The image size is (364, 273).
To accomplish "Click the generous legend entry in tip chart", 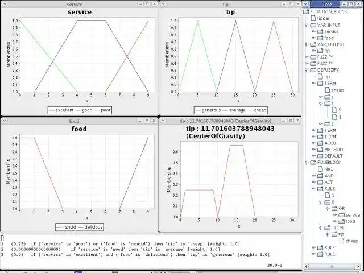I will [209, 110].
